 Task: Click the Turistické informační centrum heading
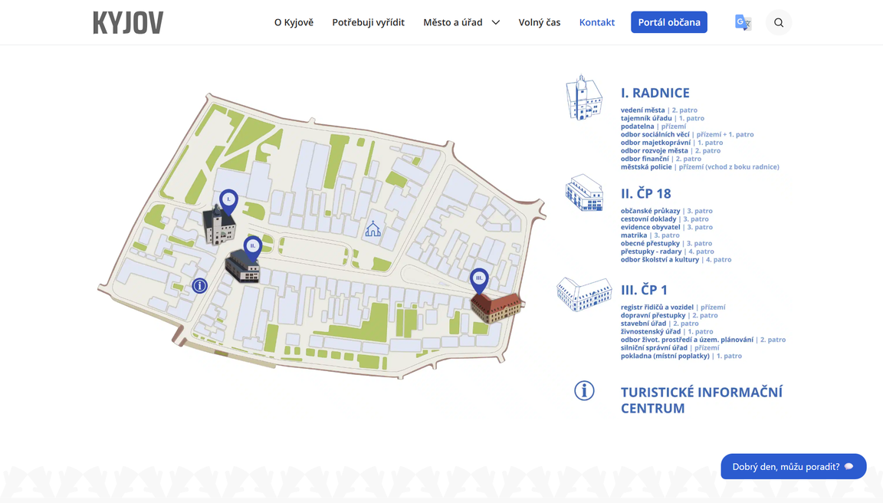(x=701, y=400)
